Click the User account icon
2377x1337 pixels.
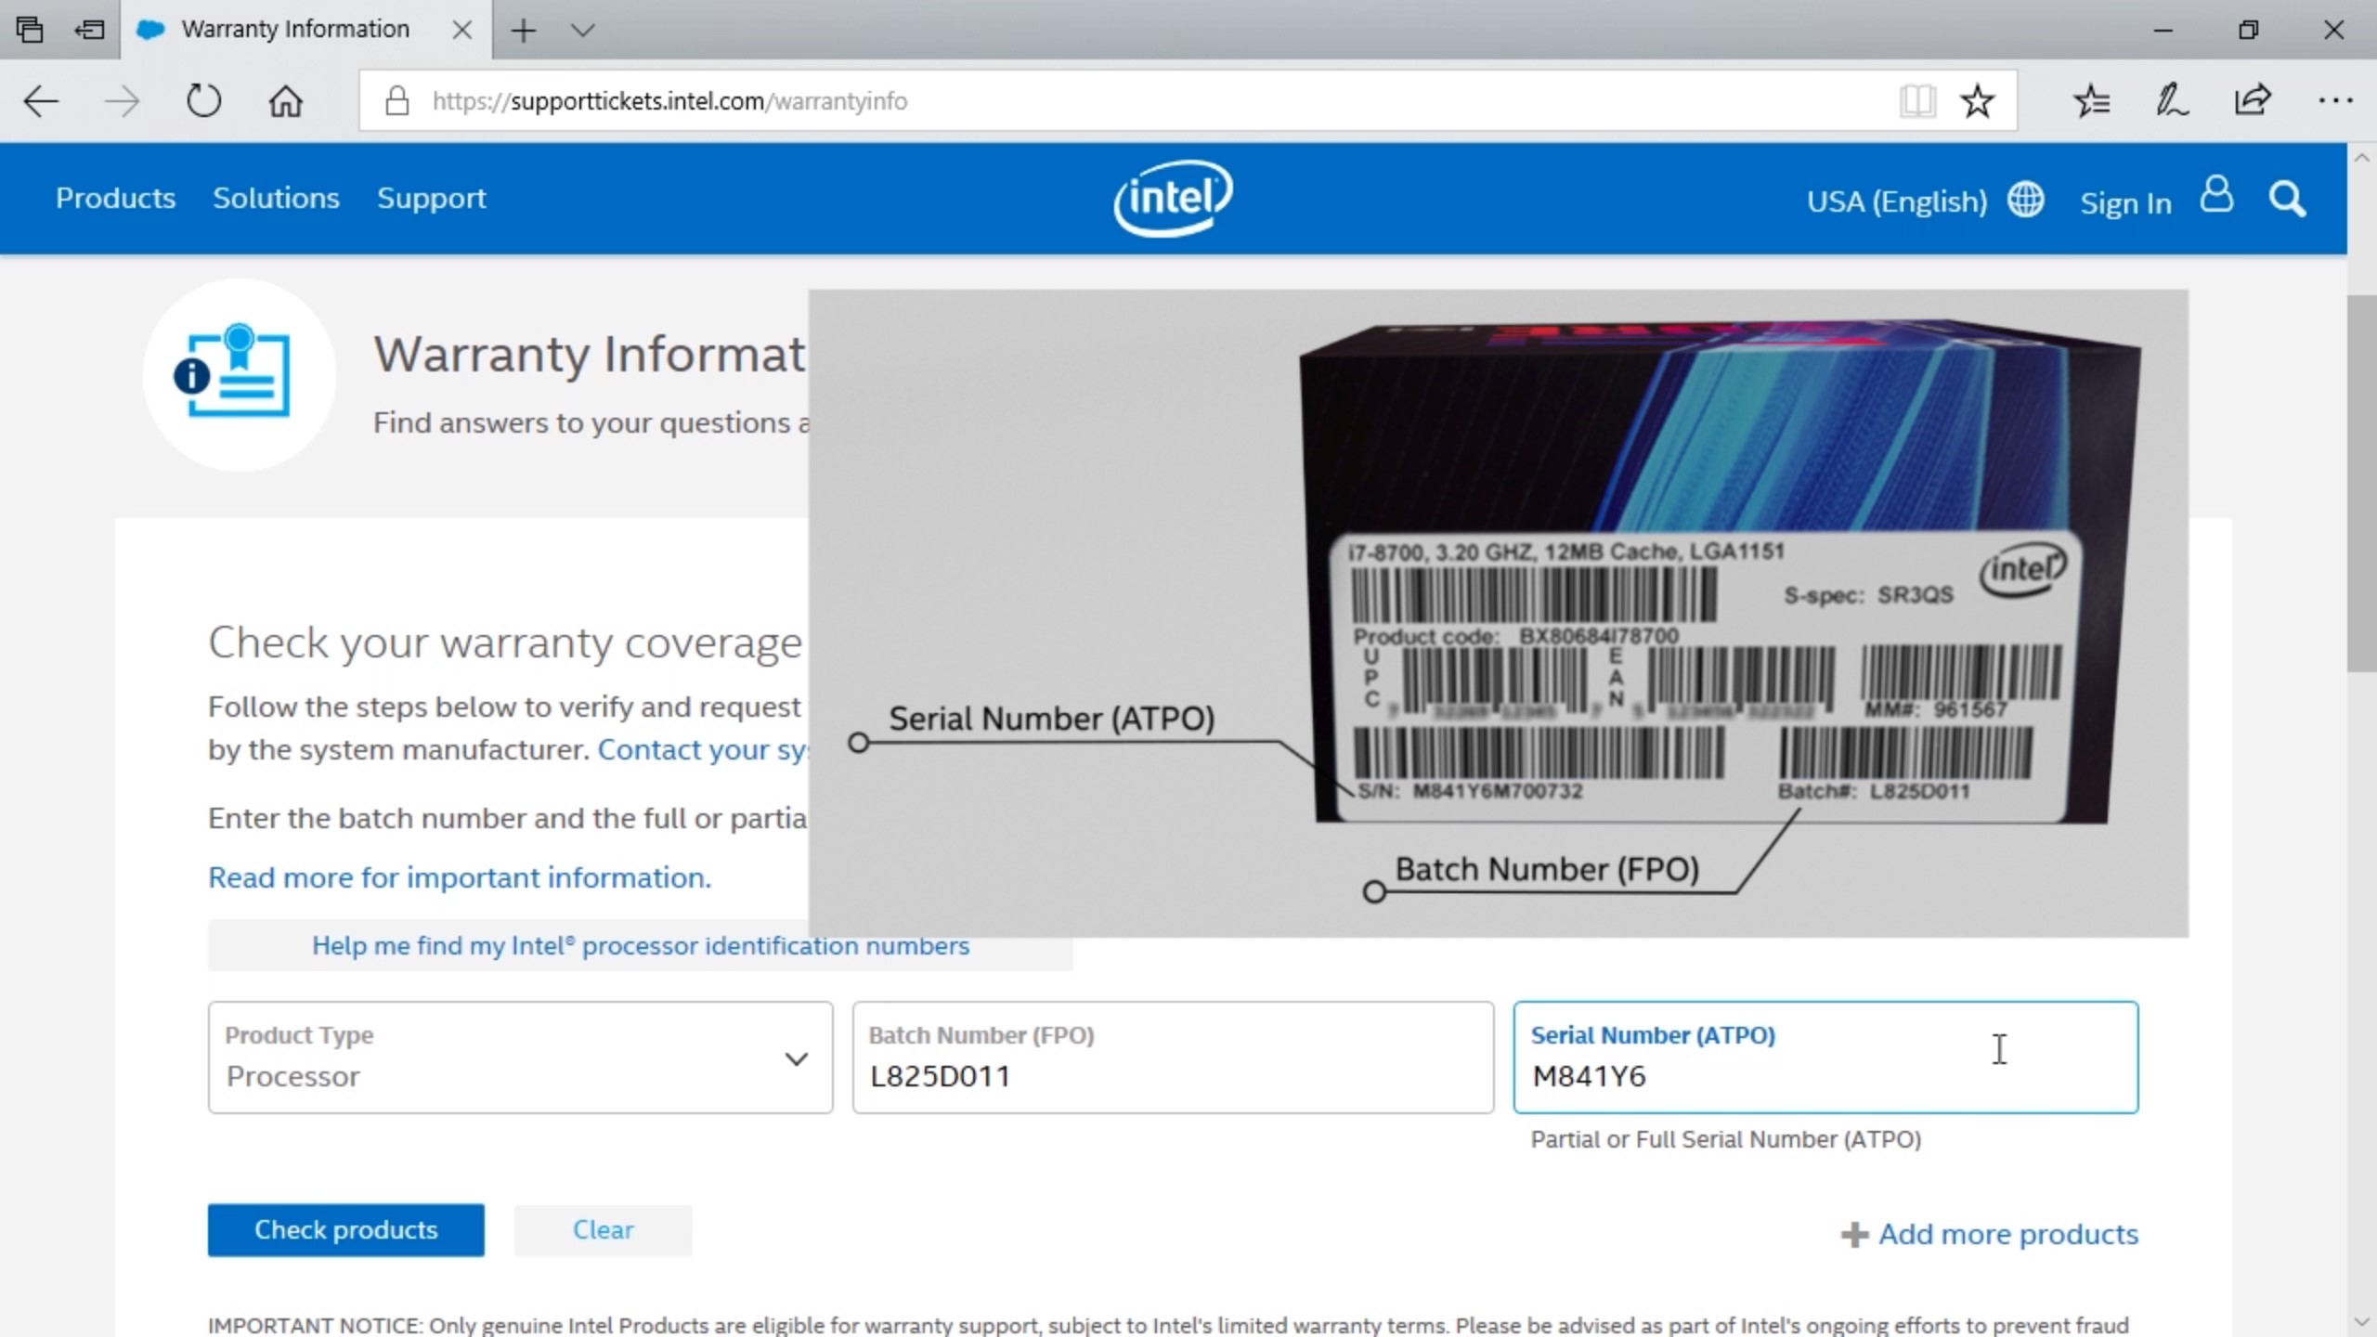click(2217, 200)
